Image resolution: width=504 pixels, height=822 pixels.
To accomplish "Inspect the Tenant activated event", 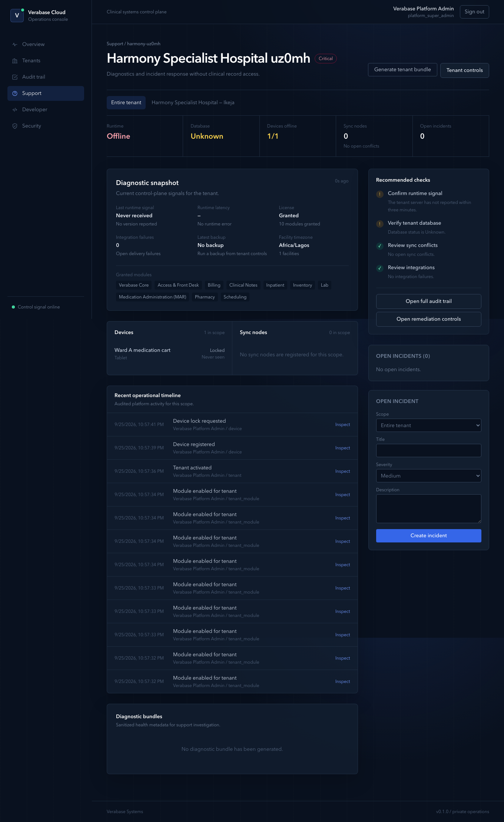I will tap(342, 472).
